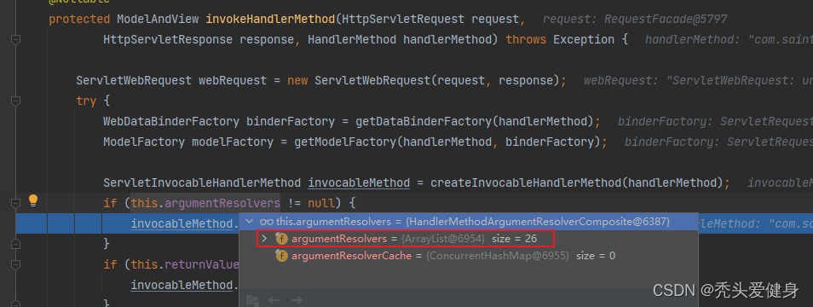Click the throws Exception clause
This screenshot has width=813, height=307.
coord(560,39)
